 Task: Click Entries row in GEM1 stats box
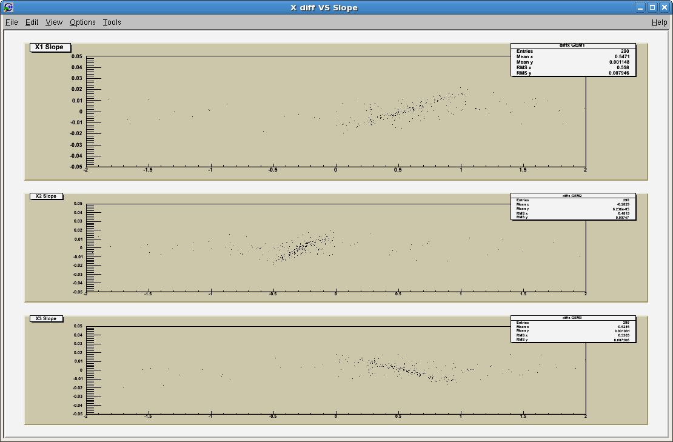point(572,51)
